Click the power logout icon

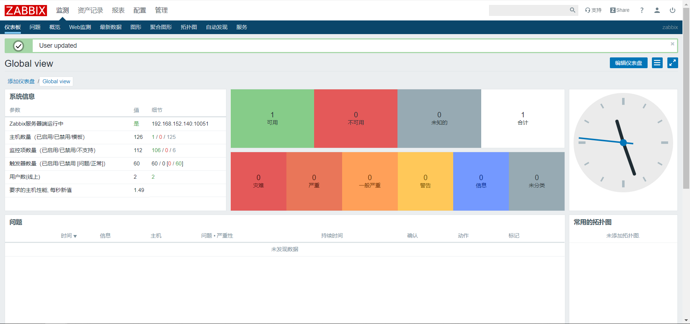(672, 10)
